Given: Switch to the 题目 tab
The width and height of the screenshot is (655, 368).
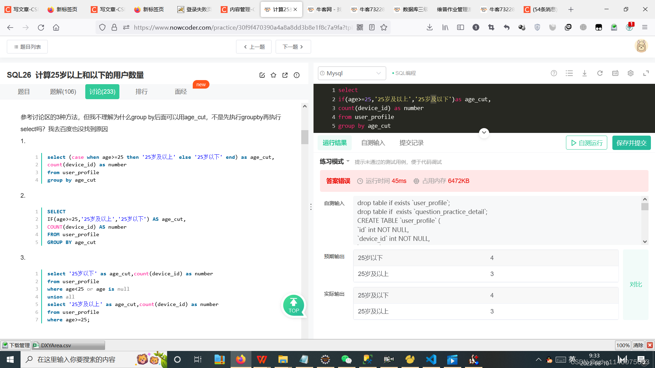Looking at the screenshot, I should (x=24, y=92).
